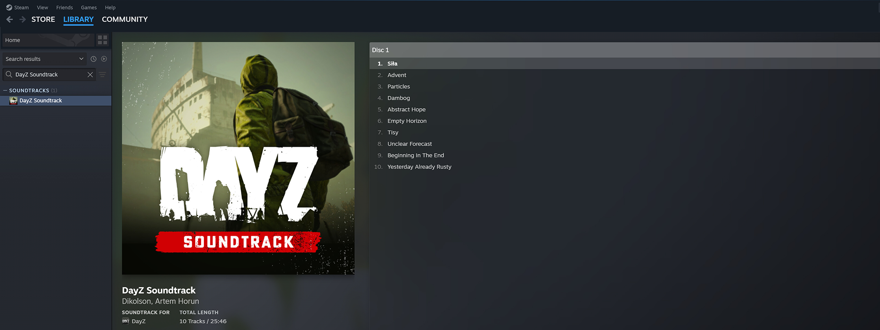Click the DayZ Soundtrack album cover
The height and width of the screenshot is (330, 880).
[x=238, y=158]
